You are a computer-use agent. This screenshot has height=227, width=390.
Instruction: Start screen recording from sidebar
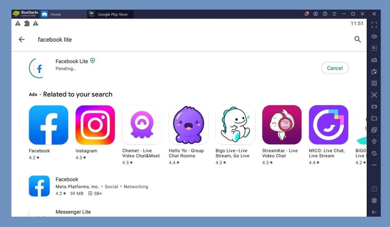coord(374,106)
